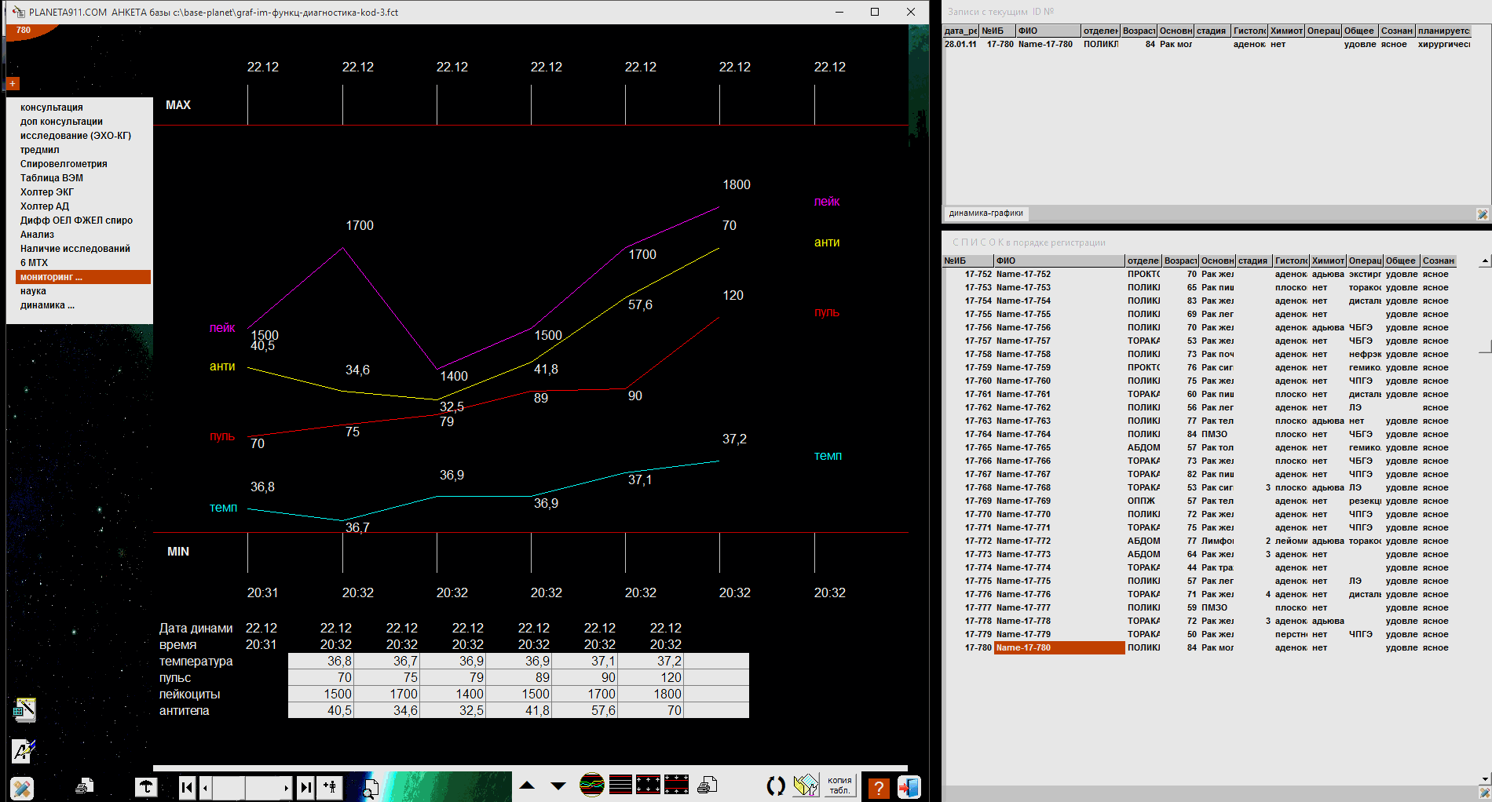Click the printer icon next to the chart icons

(x=707, y=785)
